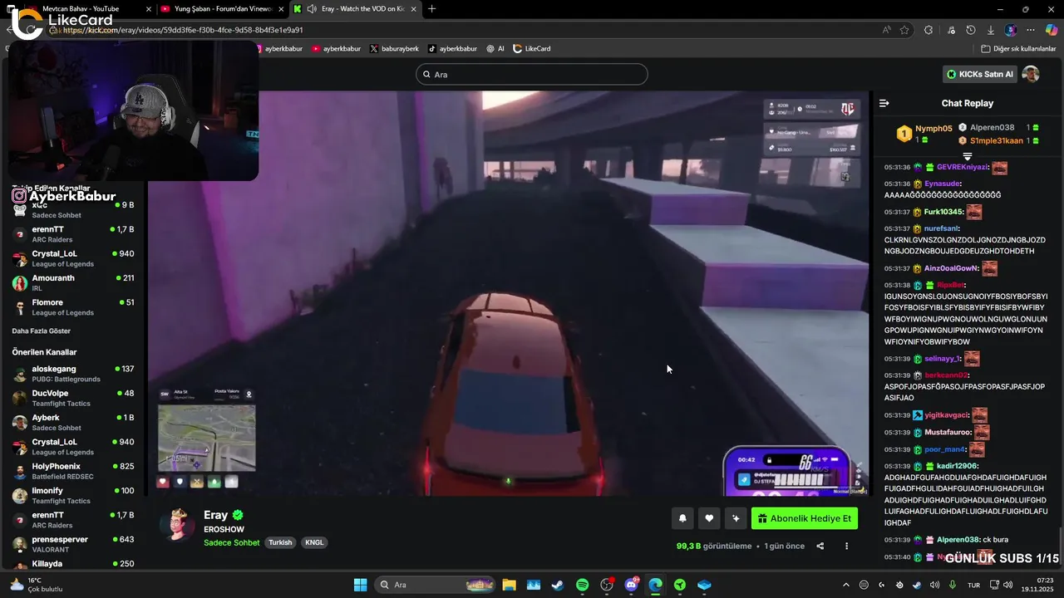Click the video player area
Image resolution: width=1064 pixels, height=598 pixels.
(x=509, y=293)
